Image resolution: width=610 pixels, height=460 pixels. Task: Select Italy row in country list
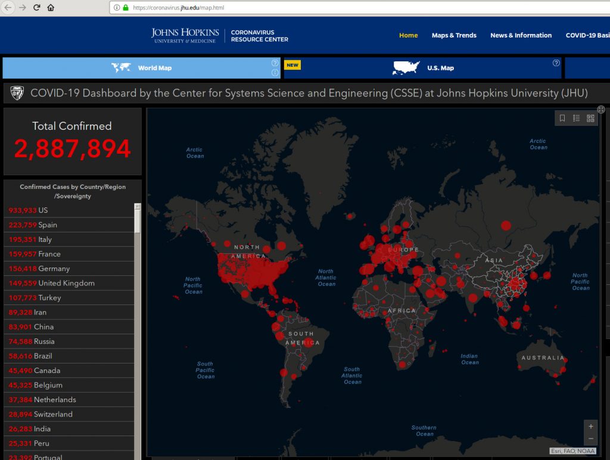tap(69, 240)
